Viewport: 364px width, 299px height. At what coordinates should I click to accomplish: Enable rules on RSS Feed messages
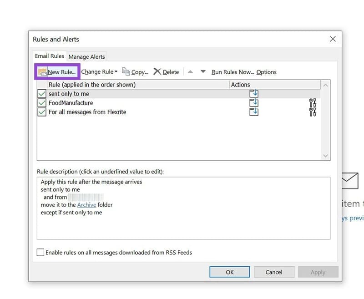click(x=41, y=252)
